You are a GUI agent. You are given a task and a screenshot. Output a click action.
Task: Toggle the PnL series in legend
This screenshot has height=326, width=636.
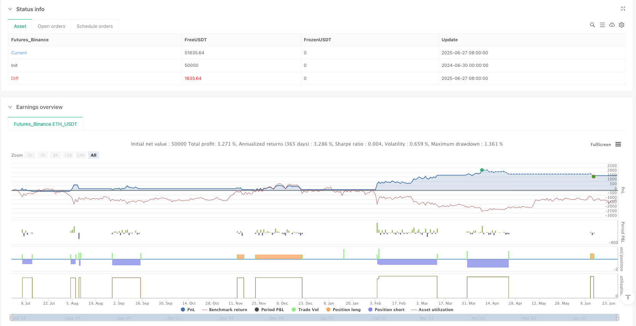point(188,310)
